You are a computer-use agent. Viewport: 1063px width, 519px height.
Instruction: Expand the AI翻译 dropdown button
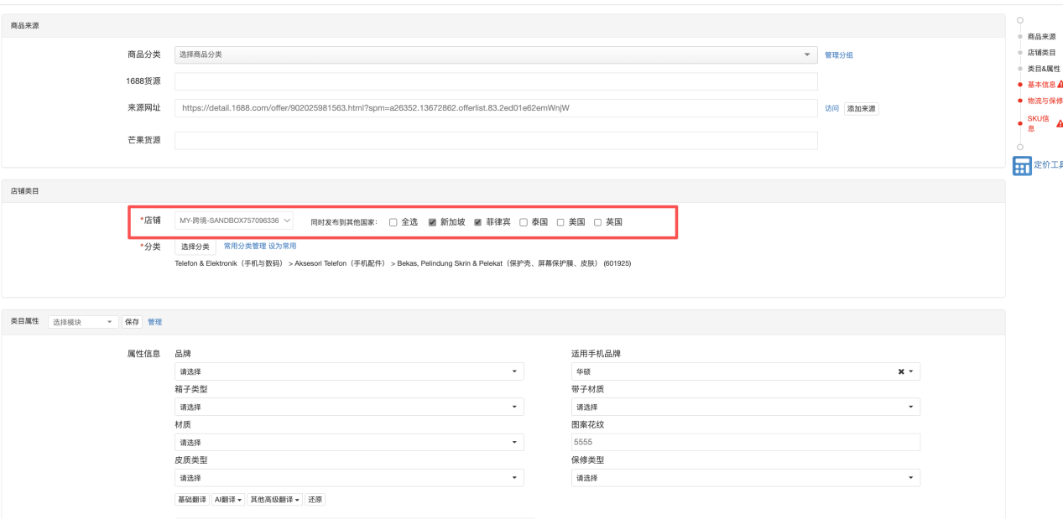tap(228, 500)
